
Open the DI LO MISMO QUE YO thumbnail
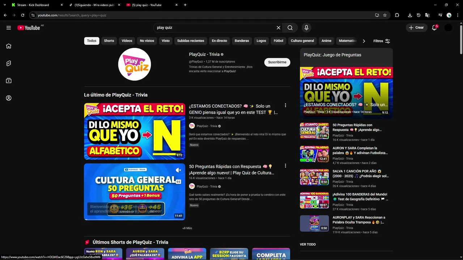coord(135,131)
